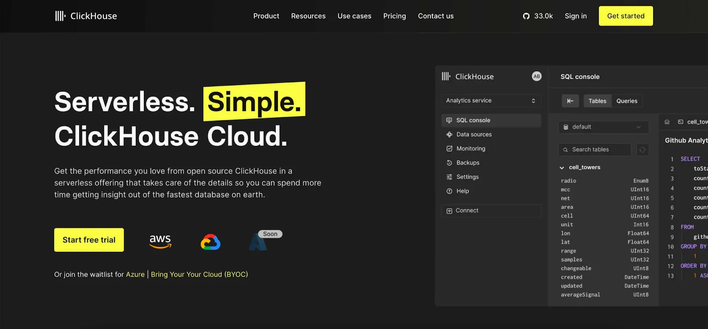This screenshot has height=329, width=708.
Task: Click the AB avatar in console sidebar
Action: 536,76
